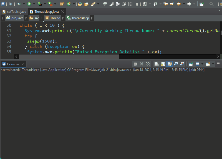Click the green Run button in toolbar

pyautogui.click(x=29, y=4)
